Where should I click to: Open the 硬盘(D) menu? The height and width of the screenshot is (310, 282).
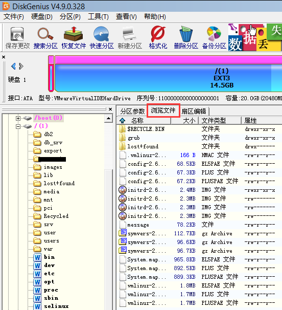(x=42, y=16)
